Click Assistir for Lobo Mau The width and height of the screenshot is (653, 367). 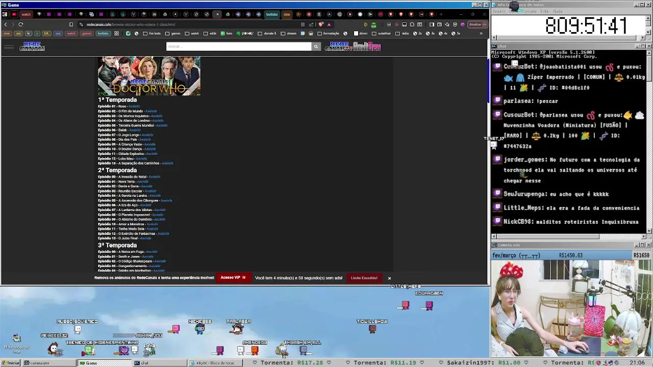point(141,159)
